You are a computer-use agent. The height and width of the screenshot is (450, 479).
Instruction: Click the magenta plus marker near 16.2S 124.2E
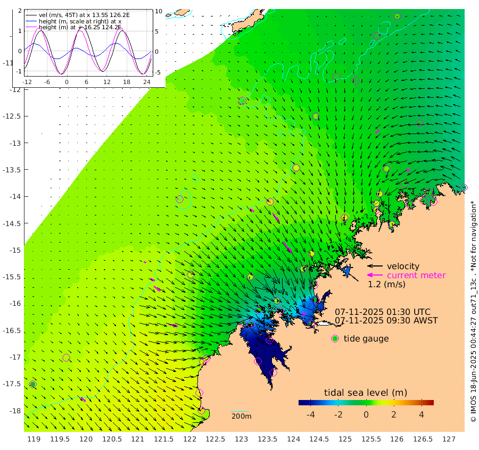pos(304,313)
